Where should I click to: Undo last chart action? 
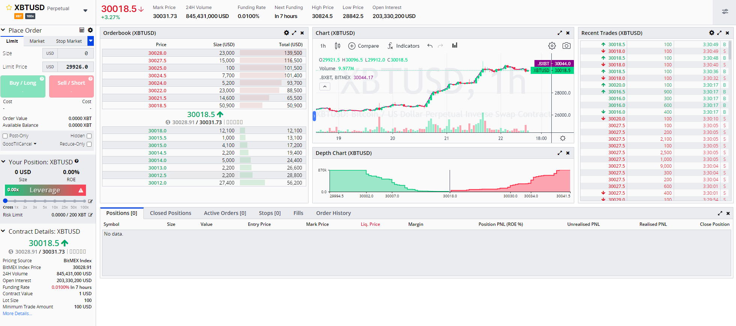click(430, 46)
